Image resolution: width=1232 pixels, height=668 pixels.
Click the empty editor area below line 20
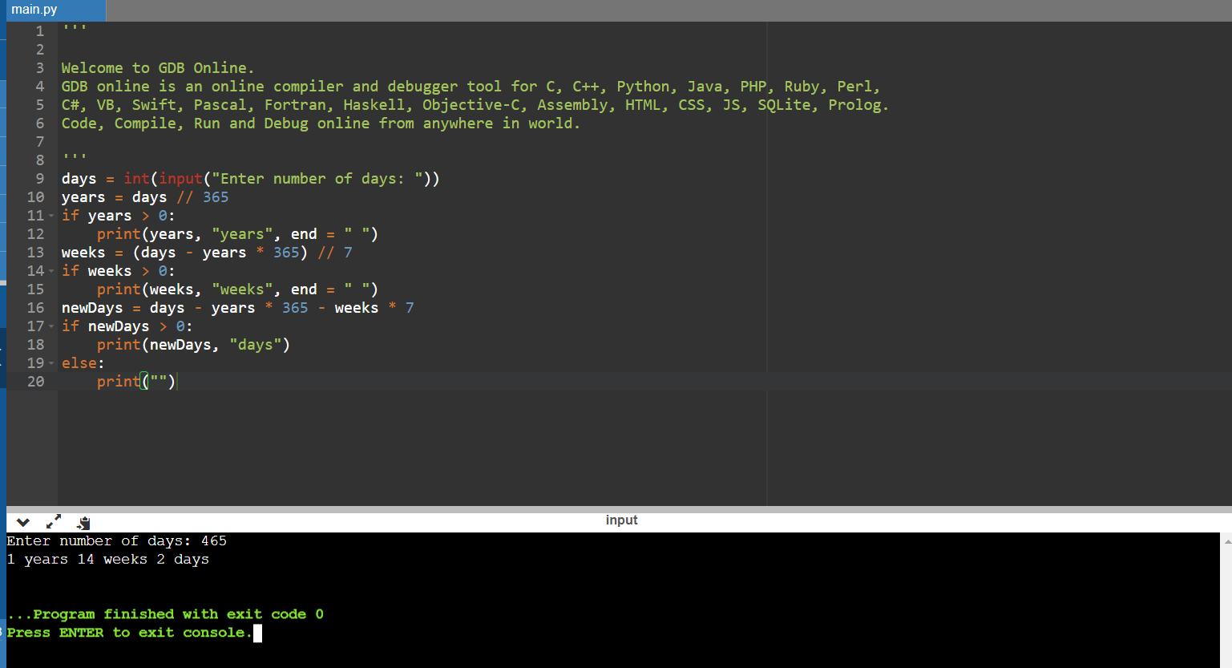click(401, 449)
